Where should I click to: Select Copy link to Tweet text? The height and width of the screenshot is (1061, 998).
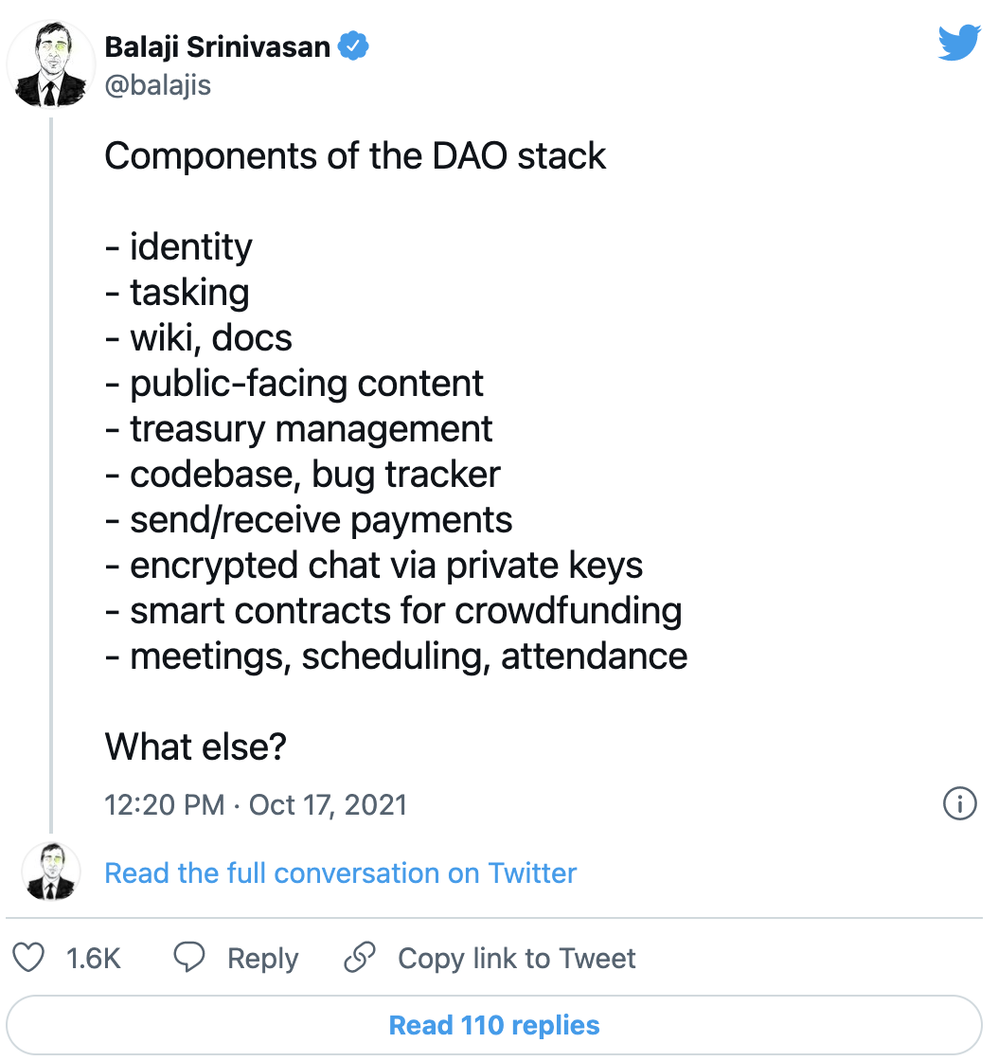pyautogui.click(x=516, y=958)
